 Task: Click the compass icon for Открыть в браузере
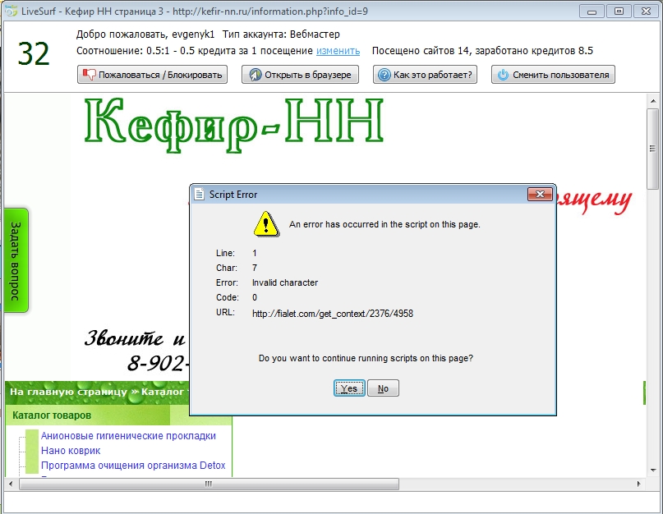[256, 75]
